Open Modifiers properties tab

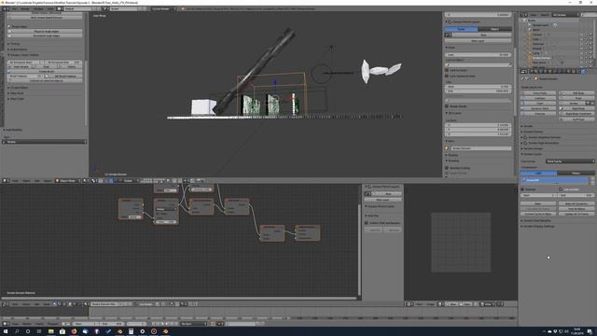559,71
